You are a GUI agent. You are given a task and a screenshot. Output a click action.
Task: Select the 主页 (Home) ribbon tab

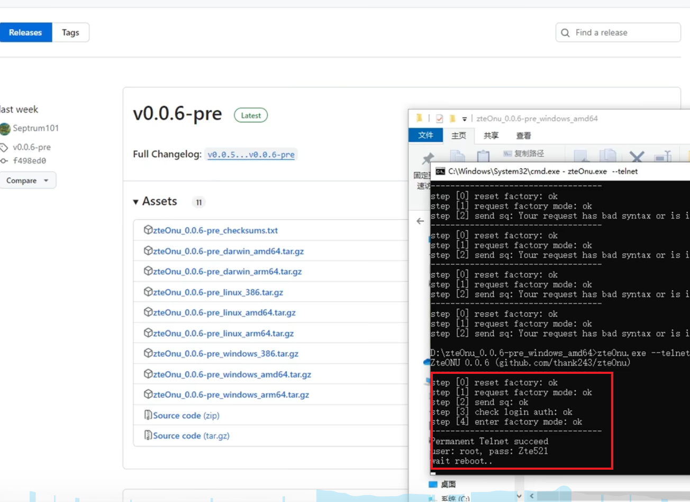coord(459,136)
